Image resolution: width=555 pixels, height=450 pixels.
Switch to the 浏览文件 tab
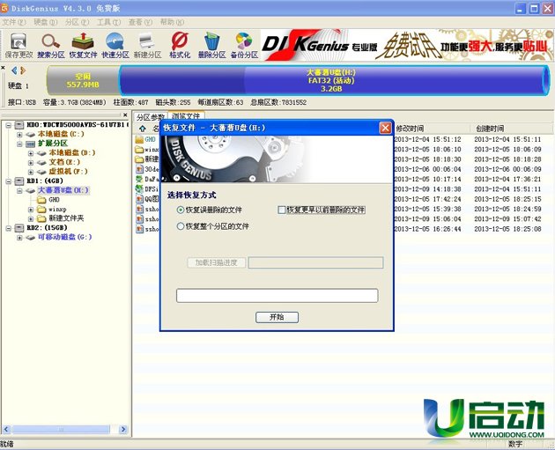click(186, 115)
